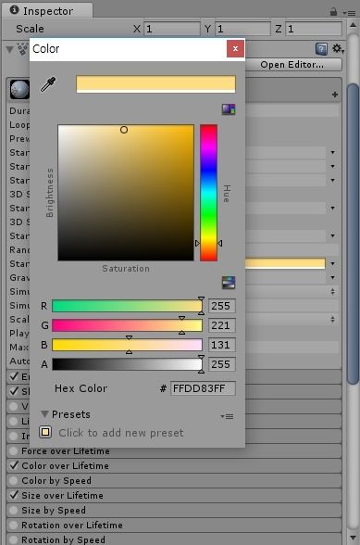
Task: Click the scrollbar up arrow
Action: [353, 25]
